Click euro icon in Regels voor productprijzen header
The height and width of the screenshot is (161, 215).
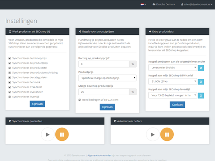(80, 31)
